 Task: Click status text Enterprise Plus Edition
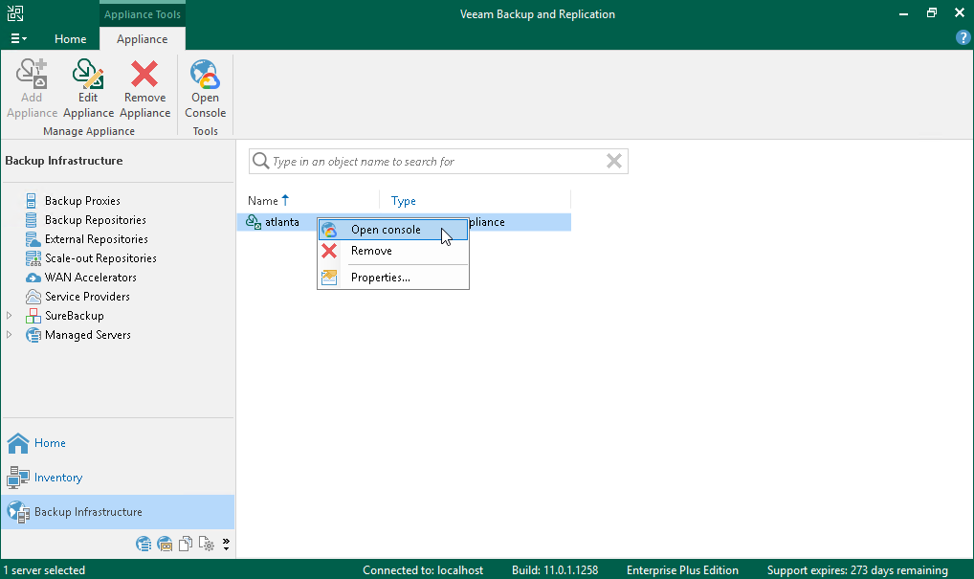pos(683,570)
